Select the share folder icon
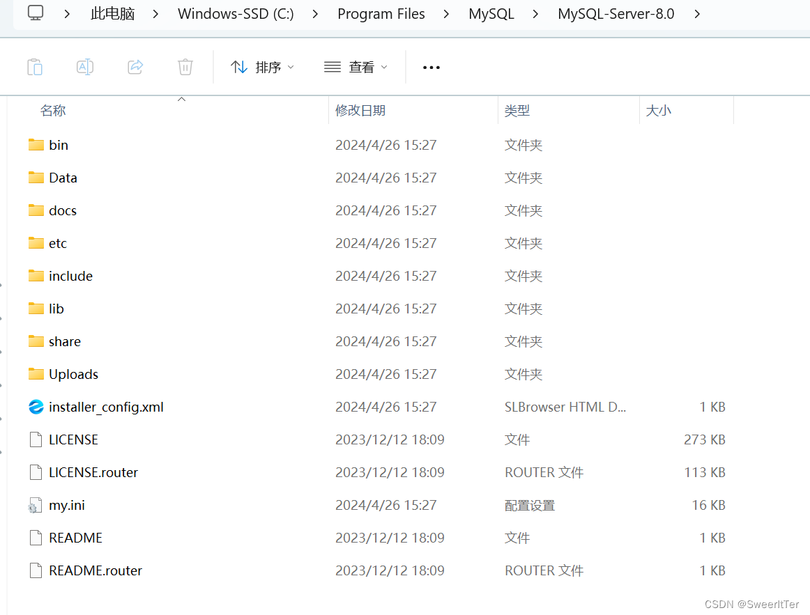This screenshot has height=615, width=810. (36, 341)
